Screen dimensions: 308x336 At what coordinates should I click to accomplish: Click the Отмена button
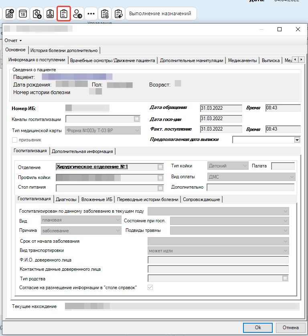(x=291, y=328)
